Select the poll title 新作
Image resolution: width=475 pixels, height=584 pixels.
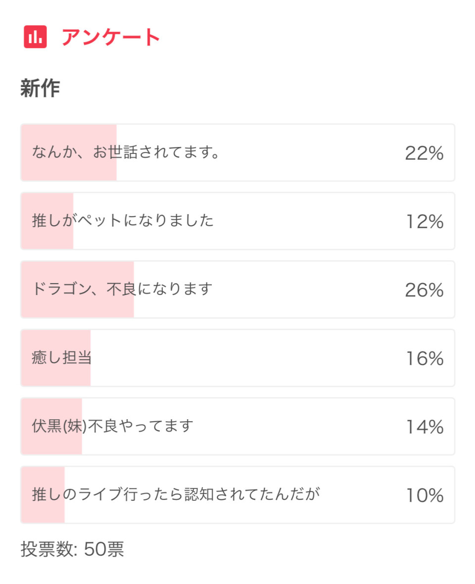pos(40,88)
